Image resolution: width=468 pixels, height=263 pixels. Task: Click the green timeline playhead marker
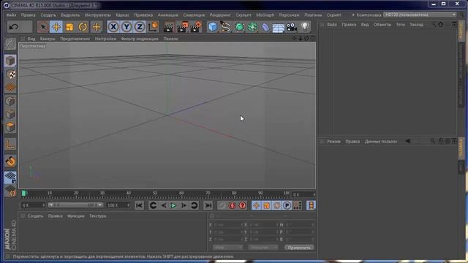point(24,194)
